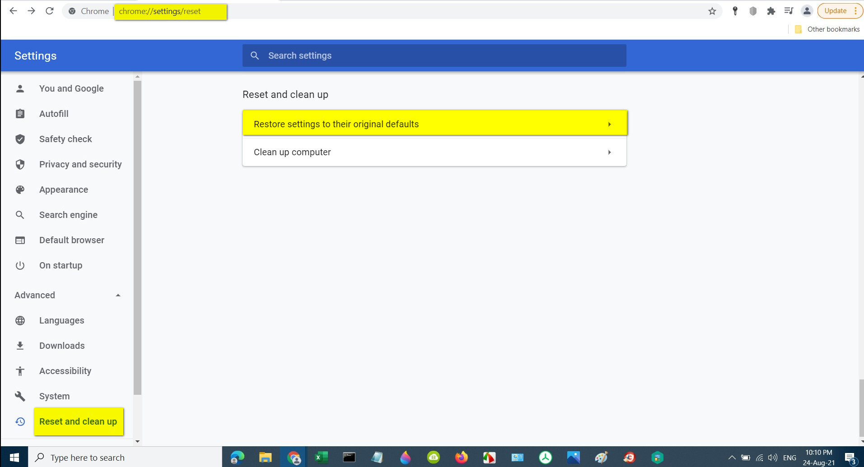This screenshot has height=467, width=864.
Task: Open Appearance palette icon section
Action: coord(20,190)
